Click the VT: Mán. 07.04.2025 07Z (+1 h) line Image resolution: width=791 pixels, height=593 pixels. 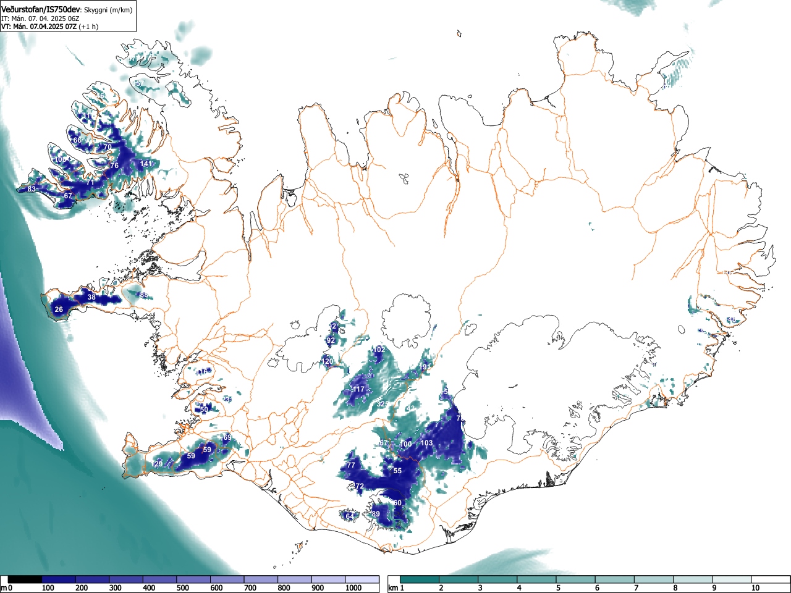click(49, 27)
